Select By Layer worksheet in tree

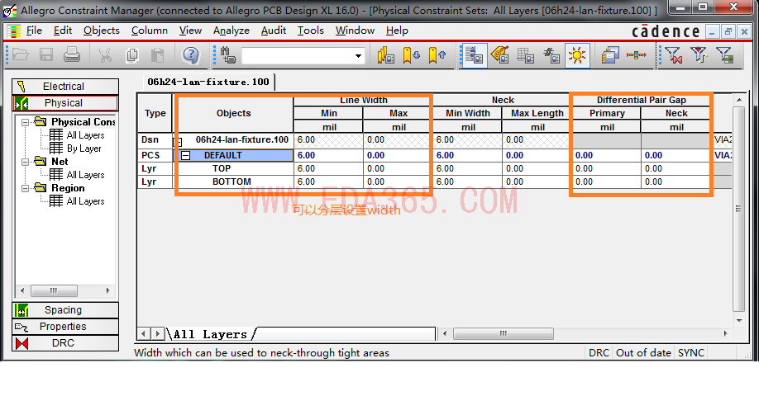tap(84, 148)
